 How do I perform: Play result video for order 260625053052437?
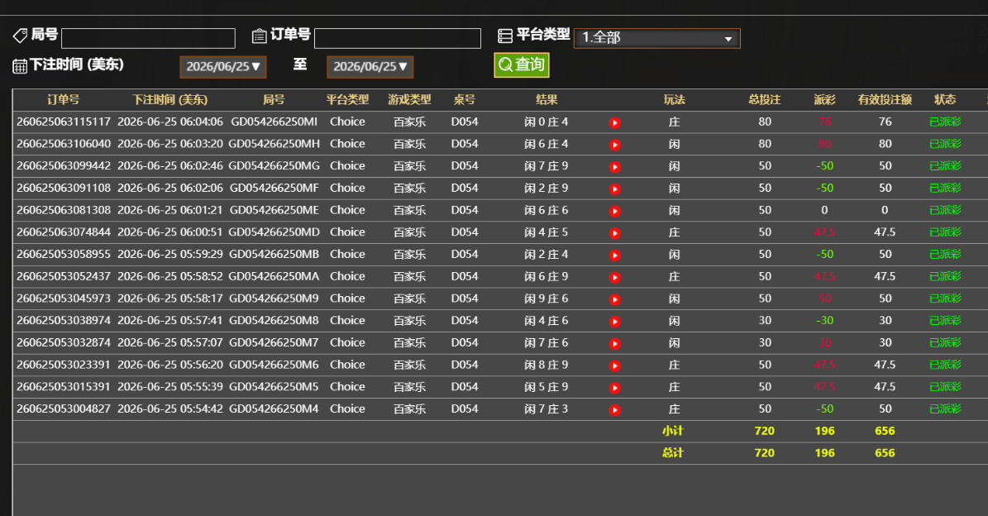(x=615, y=277)
